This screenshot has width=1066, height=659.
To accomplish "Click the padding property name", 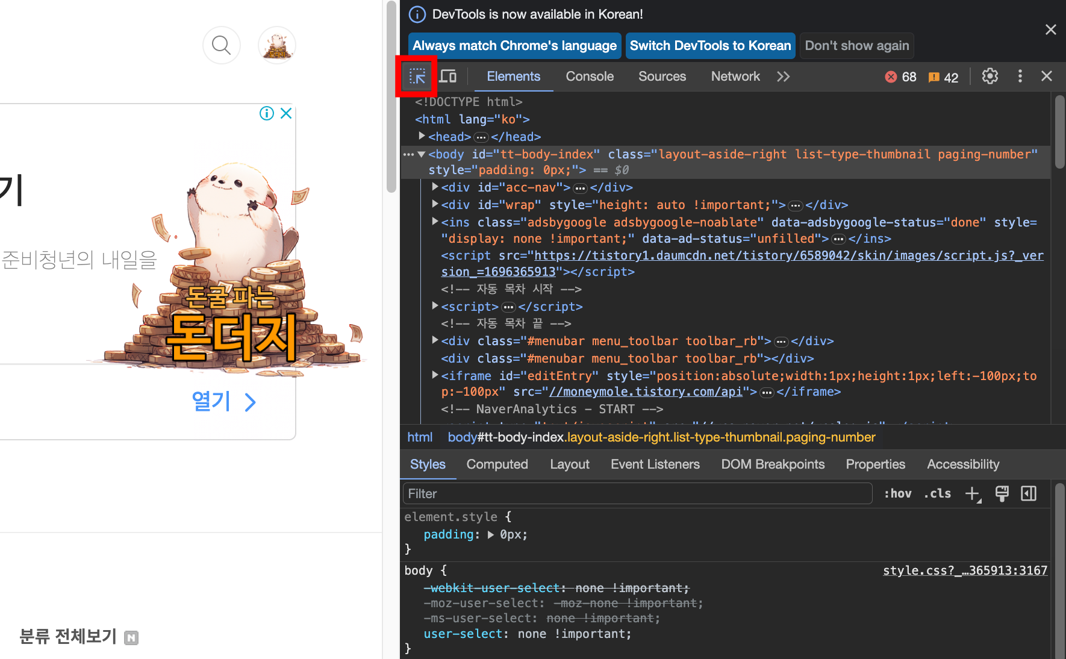I will point(448,535).
